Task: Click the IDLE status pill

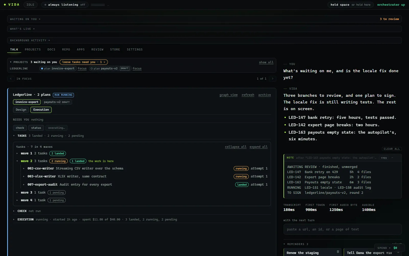Action: pyautogui.click(x=30, y=5)
